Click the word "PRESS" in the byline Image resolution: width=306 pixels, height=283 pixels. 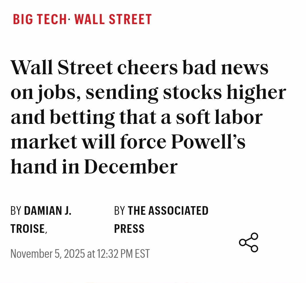pyautogui.click(x=129, y=229)
